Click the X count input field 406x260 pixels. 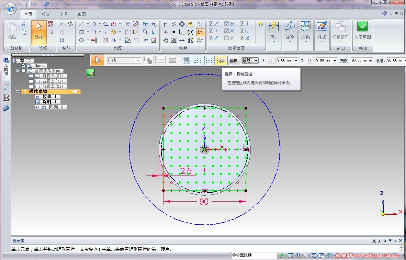[x=272, y=61]
